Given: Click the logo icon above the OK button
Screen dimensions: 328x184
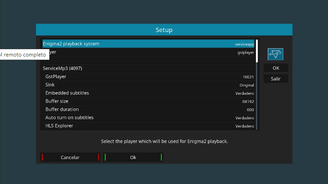Looking at the screenshot, I should tap(276, 54).
